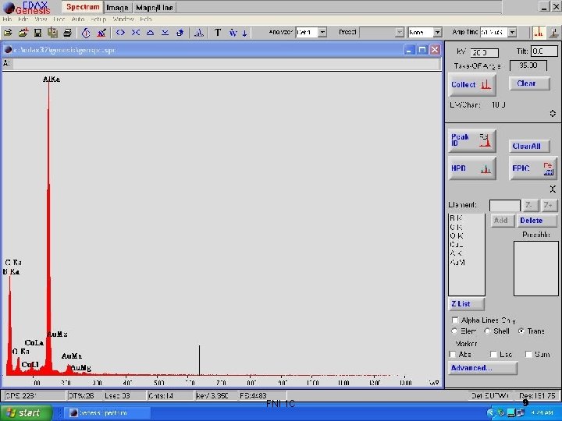Click the blue down arrow toolbar icon

245,33
